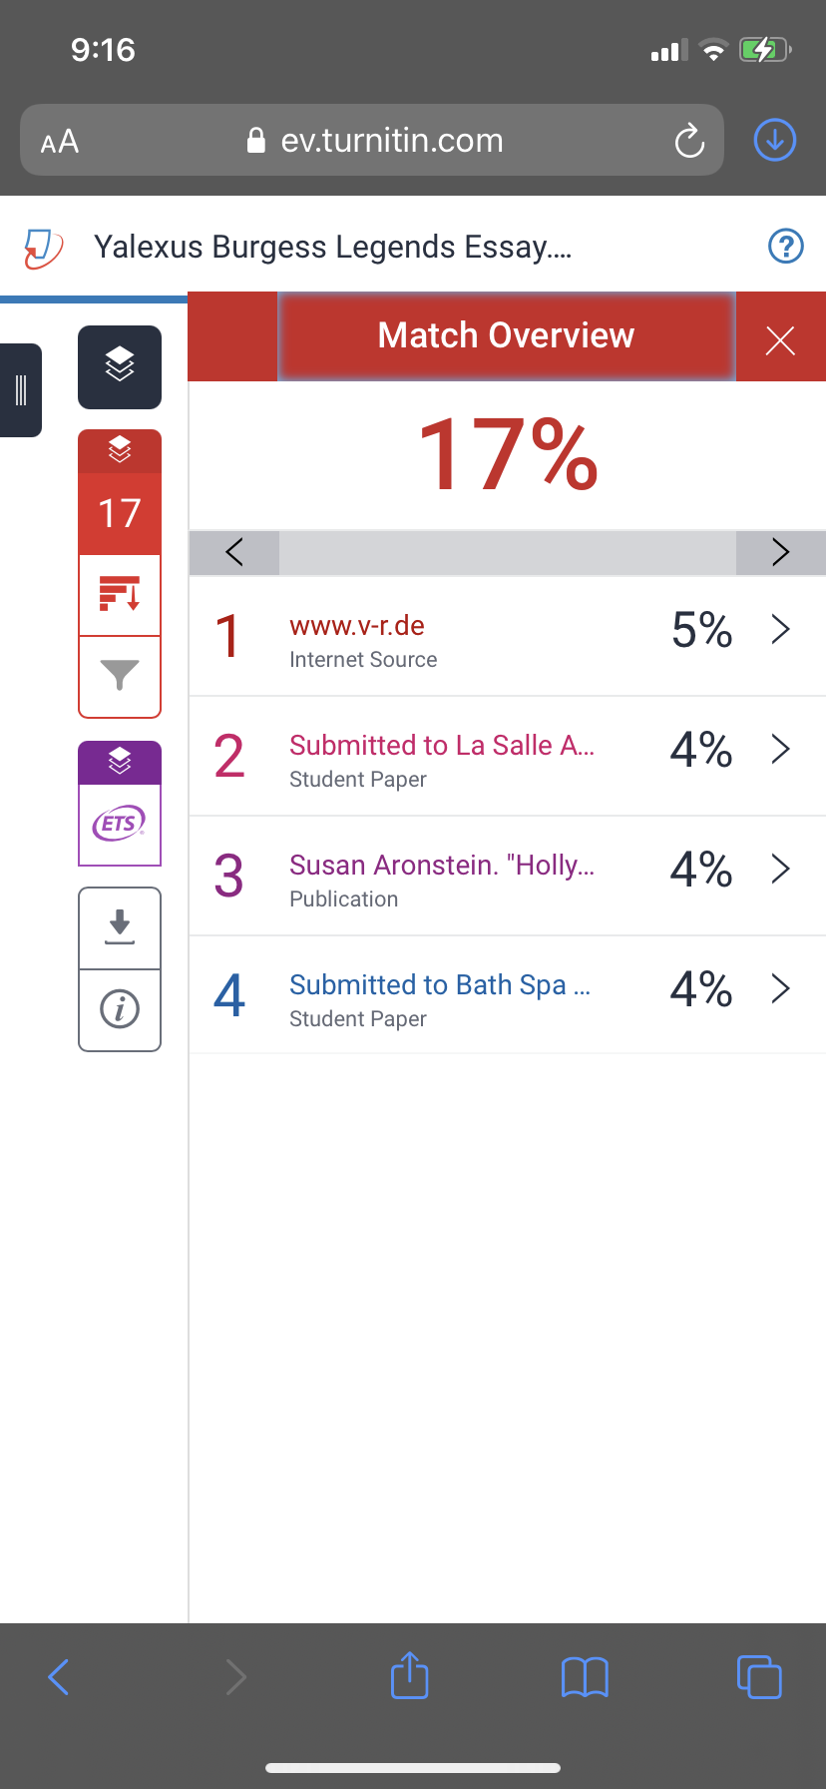Open the submission info icon
The height and width of the screenshot is (1789, 826).
tap(120, 1009)
